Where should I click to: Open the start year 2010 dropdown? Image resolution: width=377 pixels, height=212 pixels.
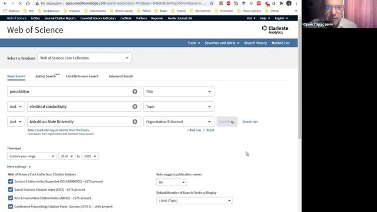click(67, 156)
